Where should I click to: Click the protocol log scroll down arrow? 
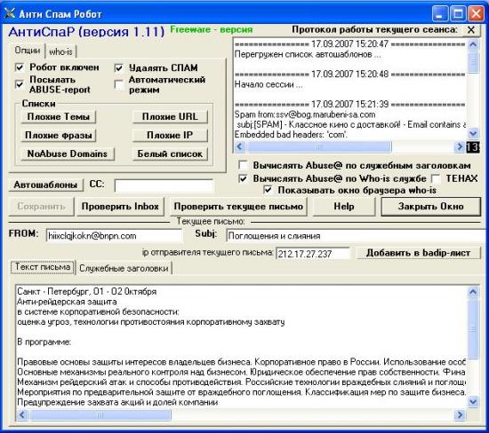[x=473, y=134]
